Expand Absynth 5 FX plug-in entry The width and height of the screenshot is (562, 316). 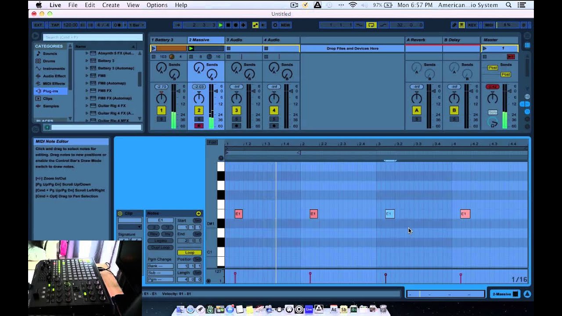87,53
